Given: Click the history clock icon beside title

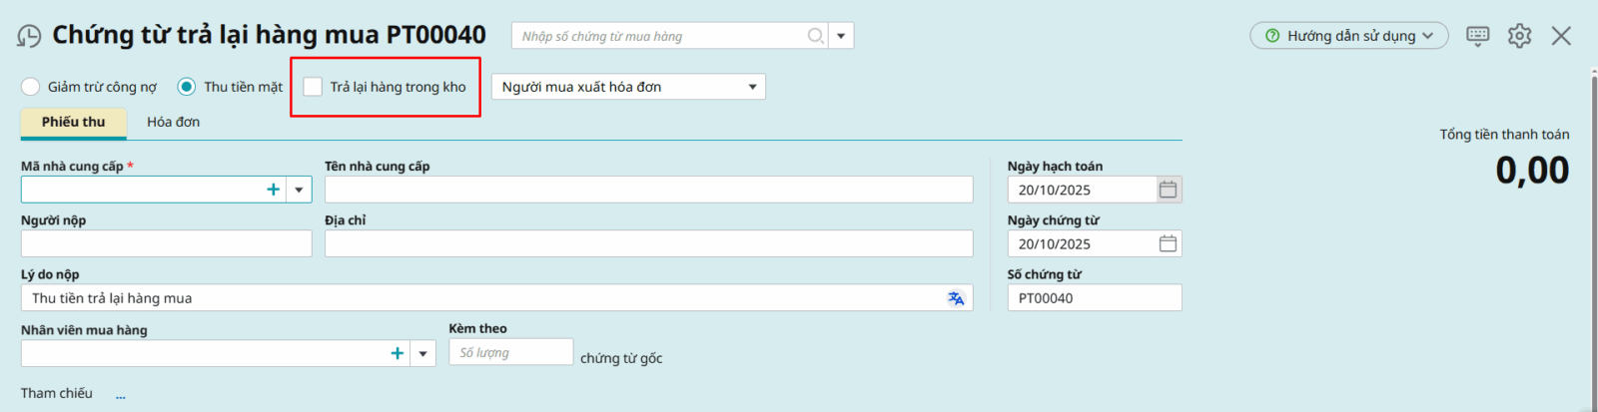Looking at the screenshot, I should (29, 37).
